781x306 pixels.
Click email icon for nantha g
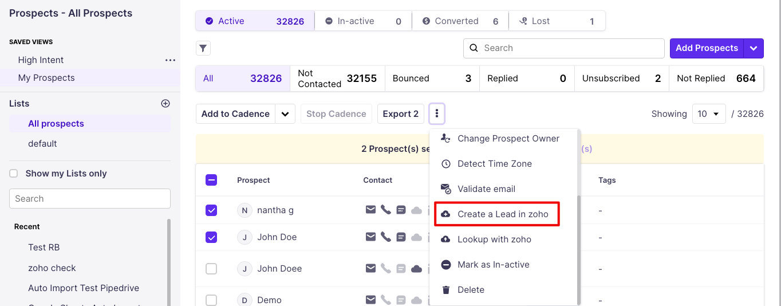pyautogui.click(x=370, y=210)
